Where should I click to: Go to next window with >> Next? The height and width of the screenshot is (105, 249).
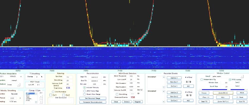(x=240, y=97)
